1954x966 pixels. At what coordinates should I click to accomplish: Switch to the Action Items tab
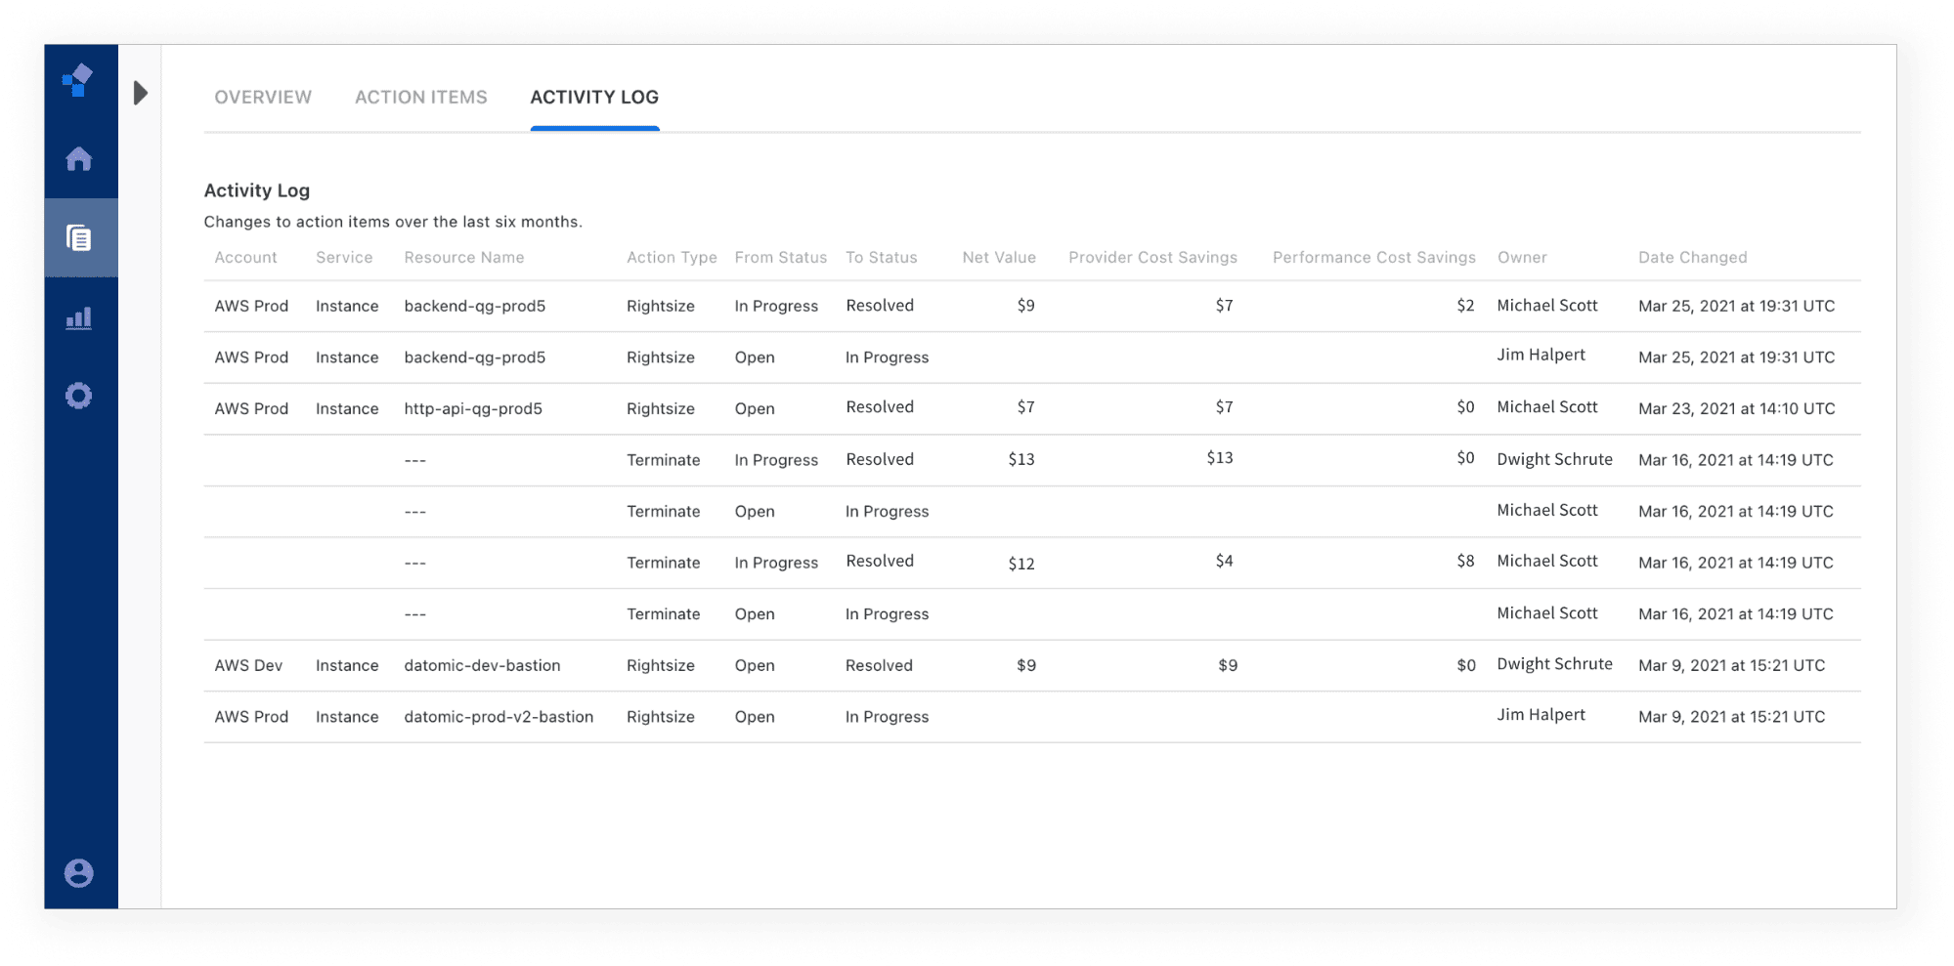[x=421, y=97]
